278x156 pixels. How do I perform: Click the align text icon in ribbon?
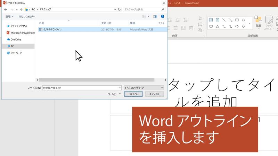[201, 24]
